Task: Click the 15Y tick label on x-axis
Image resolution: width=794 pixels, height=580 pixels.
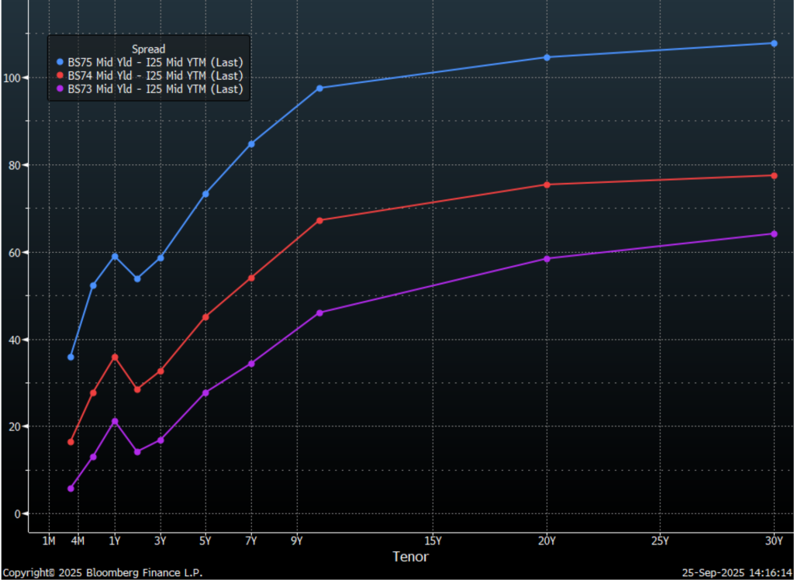Action: pos(433,540)
